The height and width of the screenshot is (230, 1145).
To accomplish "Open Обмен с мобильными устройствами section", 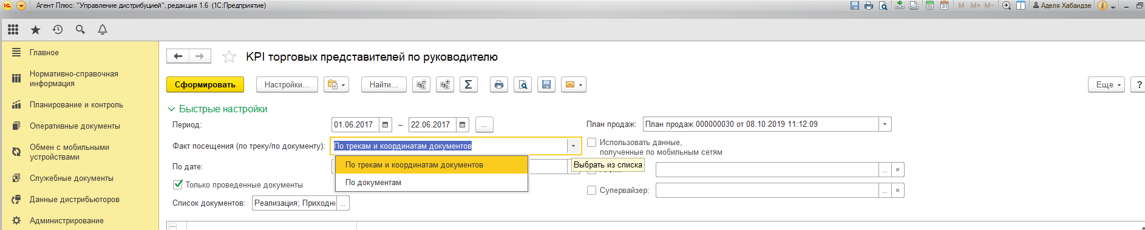I will coord(79,152).
